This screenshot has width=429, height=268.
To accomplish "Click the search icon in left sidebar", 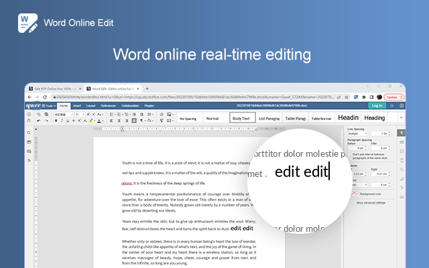I will (x=29, y=133).
